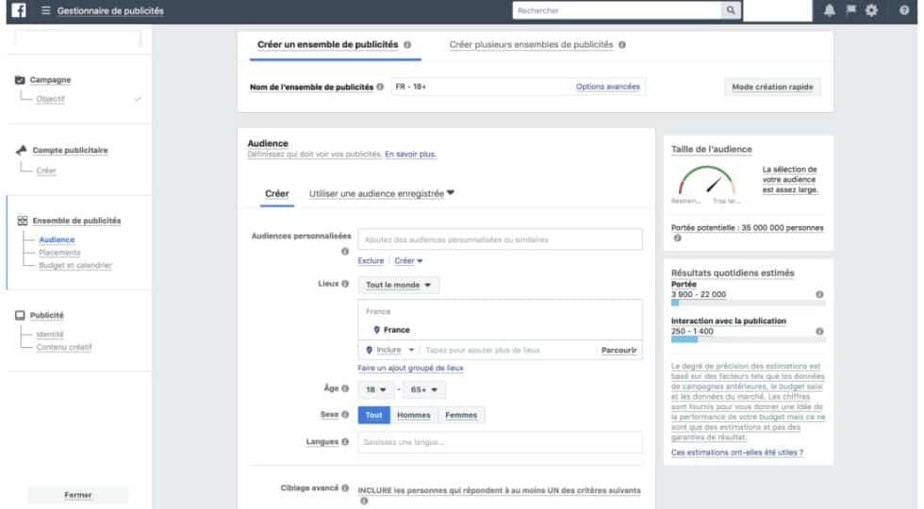
Task: Click the ad set name field FR - 18+
Action: pyautogui.click(x=482, y=87)
